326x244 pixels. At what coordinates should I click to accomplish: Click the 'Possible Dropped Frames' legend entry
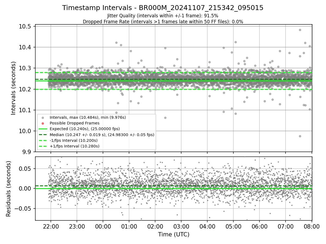74,123
